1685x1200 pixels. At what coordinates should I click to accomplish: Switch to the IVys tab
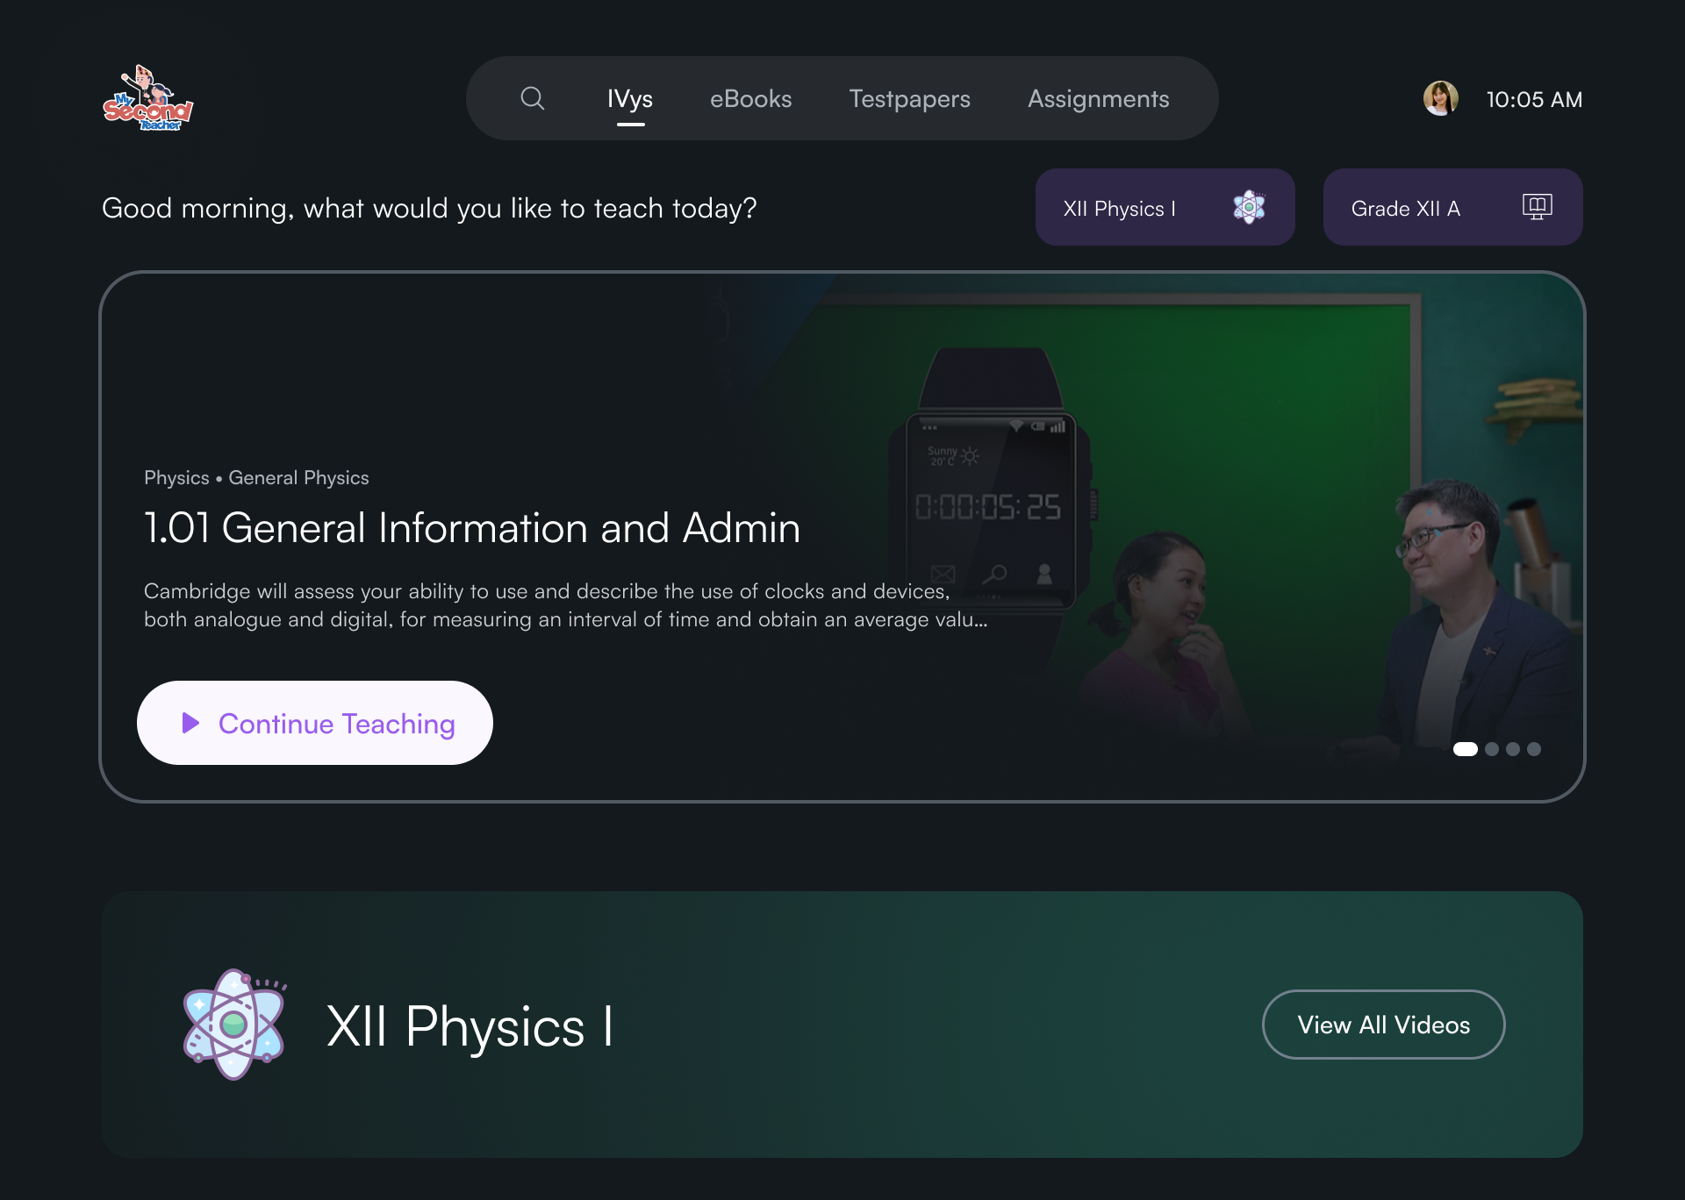coord(630,99)
